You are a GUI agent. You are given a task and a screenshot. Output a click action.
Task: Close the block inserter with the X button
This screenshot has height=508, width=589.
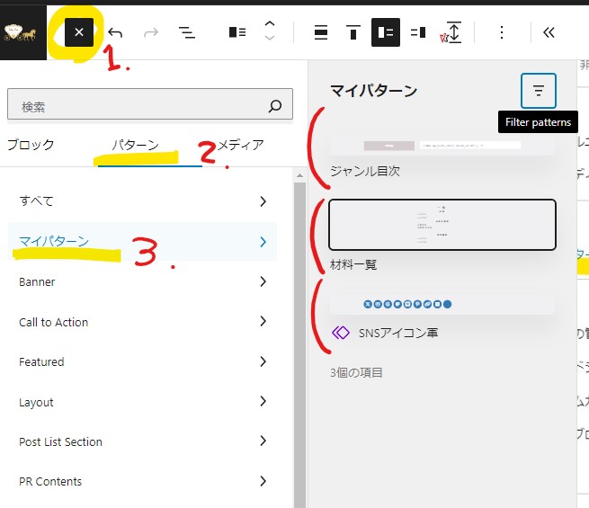pos(79,32)
